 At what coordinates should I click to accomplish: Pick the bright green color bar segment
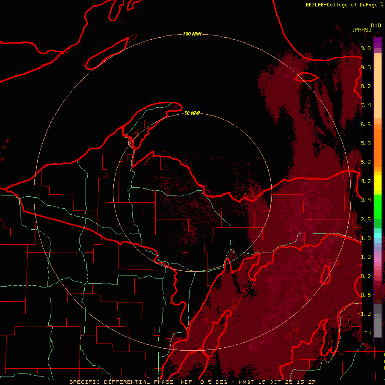pyautogui.click(x=378, y=207)
